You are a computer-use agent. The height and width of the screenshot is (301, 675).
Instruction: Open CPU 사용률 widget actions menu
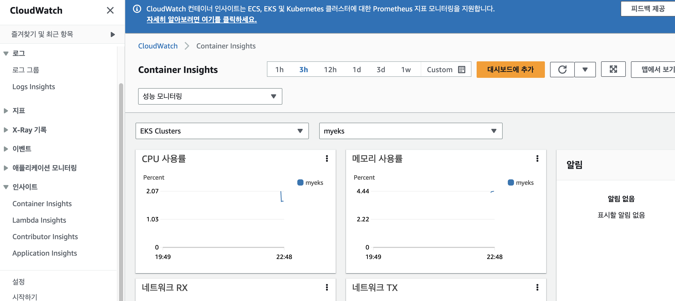pos(327,158)
